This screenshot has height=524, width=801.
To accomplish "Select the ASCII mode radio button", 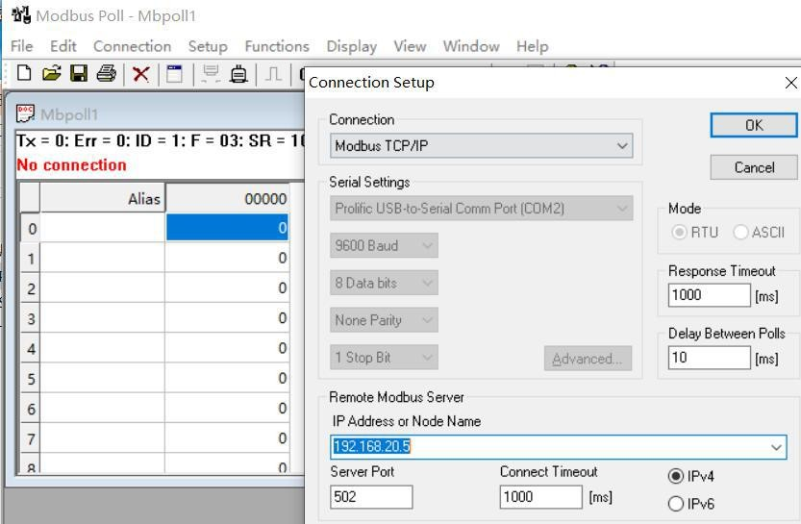I will point(740,233).
